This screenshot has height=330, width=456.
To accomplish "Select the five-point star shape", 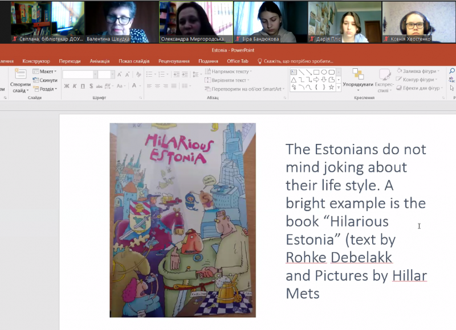I will (332, 88).
